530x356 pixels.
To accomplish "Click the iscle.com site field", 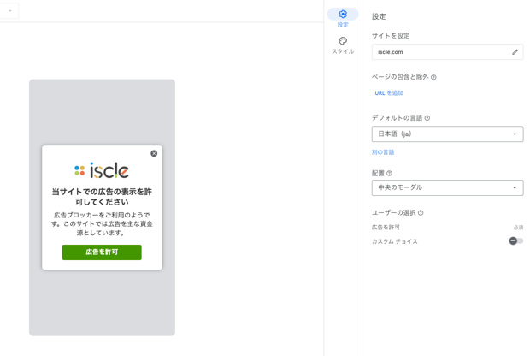I will click(x=448, y=52).
